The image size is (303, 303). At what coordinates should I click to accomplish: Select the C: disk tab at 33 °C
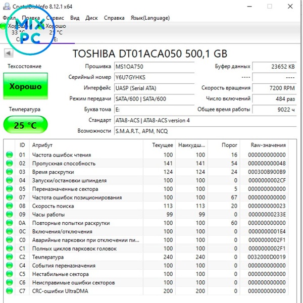point(18,33)
